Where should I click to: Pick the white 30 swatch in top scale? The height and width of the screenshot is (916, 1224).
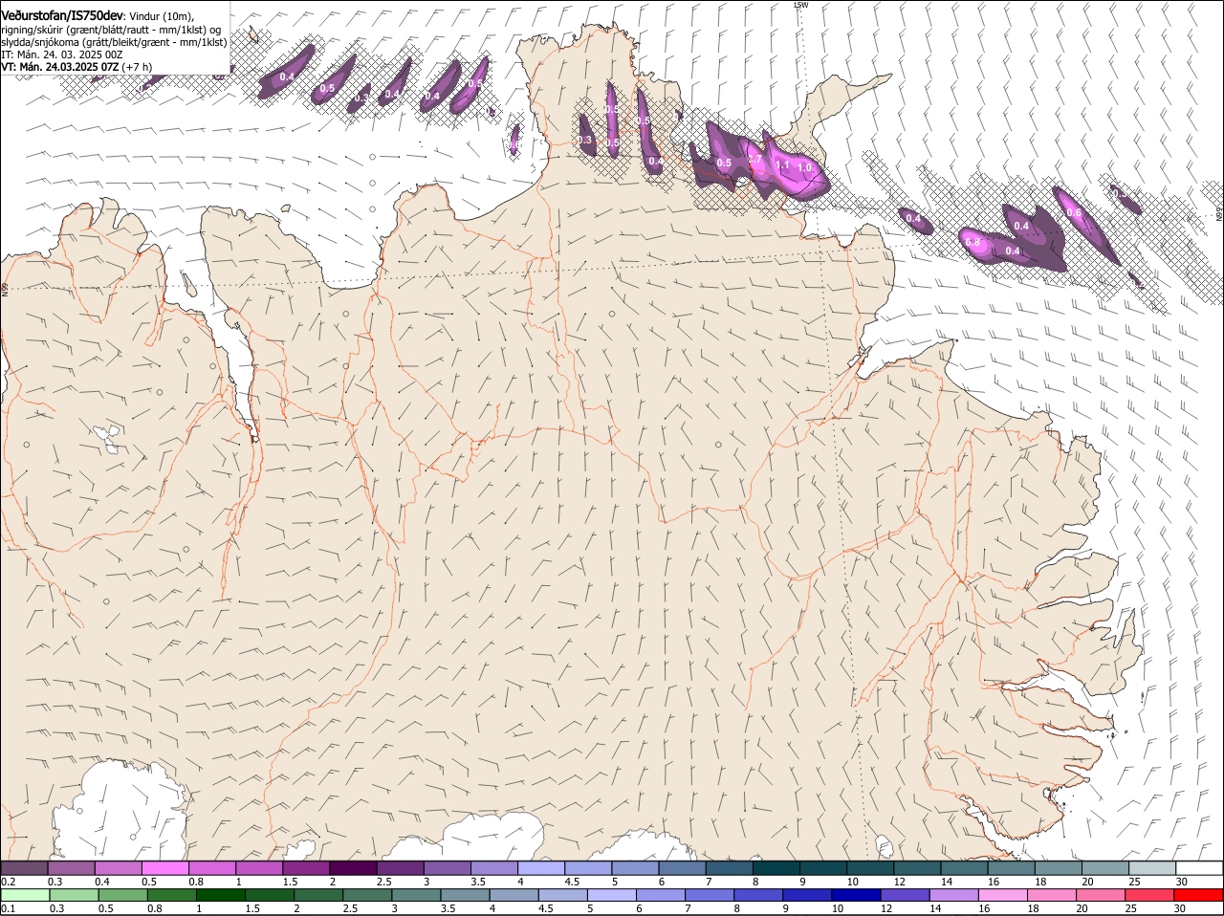click(x=1199, y=868)
